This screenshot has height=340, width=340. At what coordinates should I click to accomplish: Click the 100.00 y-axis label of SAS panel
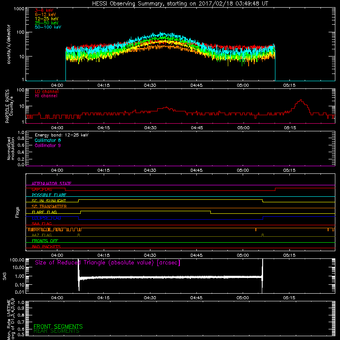pos(17,260)
